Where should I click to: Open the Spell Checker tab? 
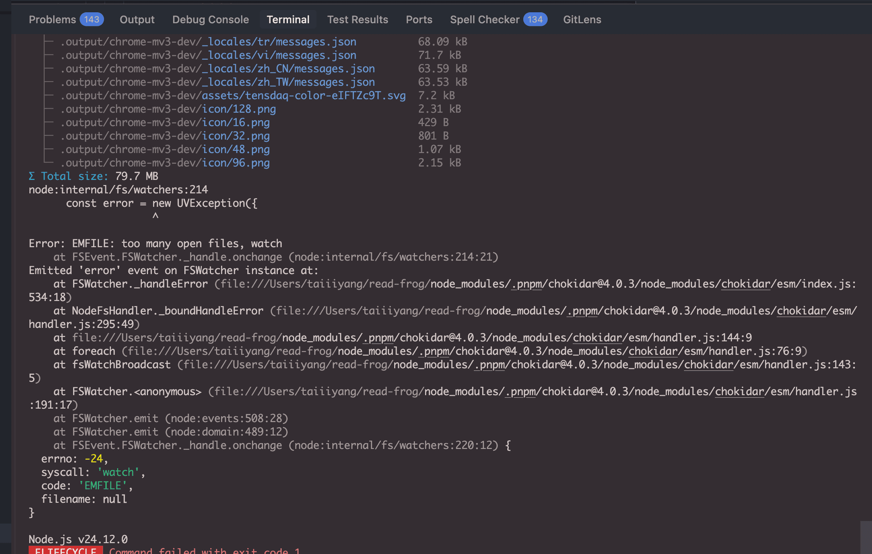coord(485,20)
